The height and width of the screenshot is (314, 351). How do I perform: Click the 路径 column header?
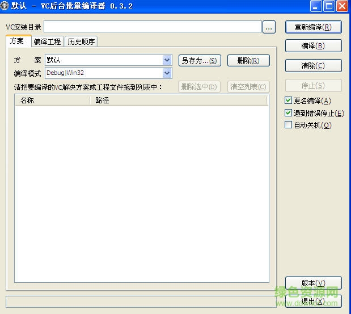click(x=179, y=100)
